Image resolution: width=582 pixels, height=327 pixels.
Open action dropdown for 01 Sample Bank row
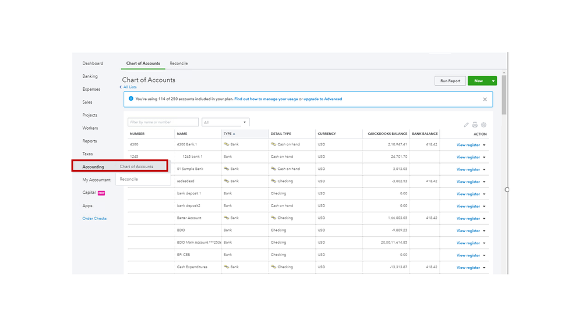(x=484, y=169)
